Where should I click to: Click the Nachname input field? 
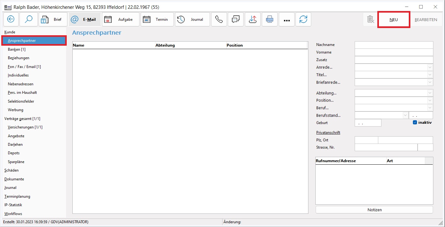[394, 45]
